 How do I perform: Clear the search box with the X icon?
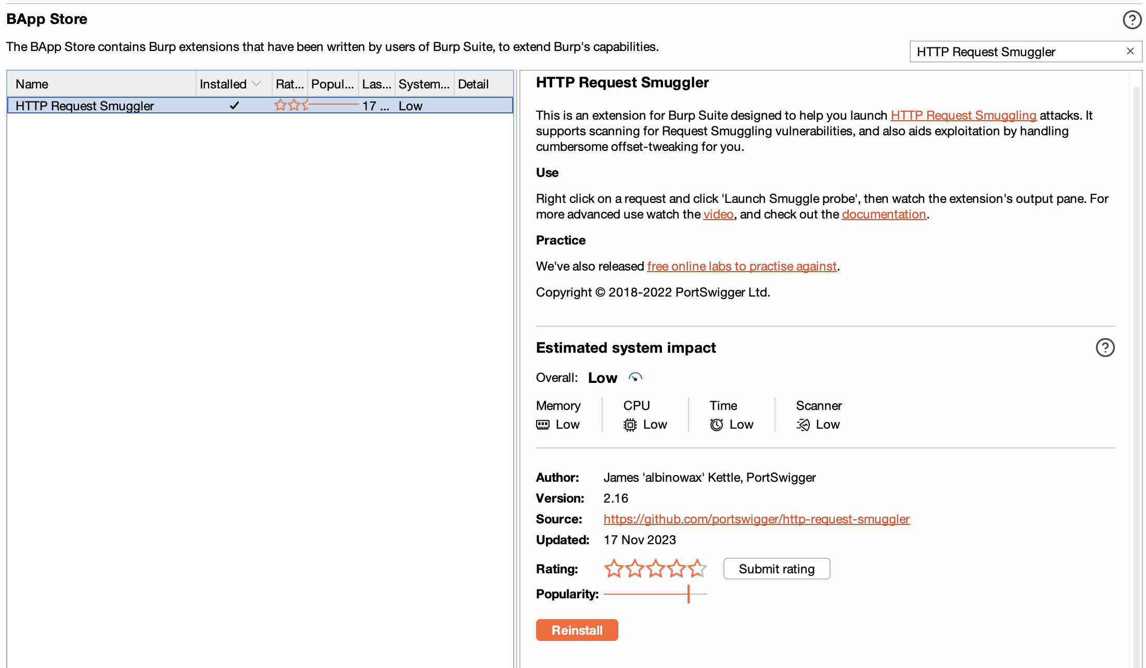point(1130,51)
